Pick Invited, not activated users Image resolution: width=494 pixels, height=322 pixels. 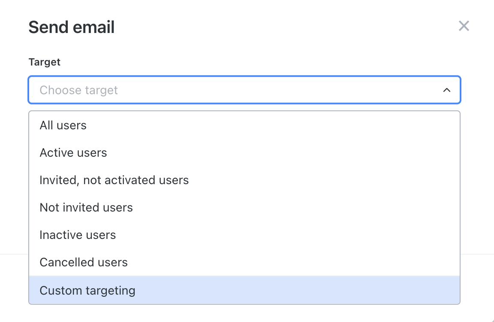[244, 180]
